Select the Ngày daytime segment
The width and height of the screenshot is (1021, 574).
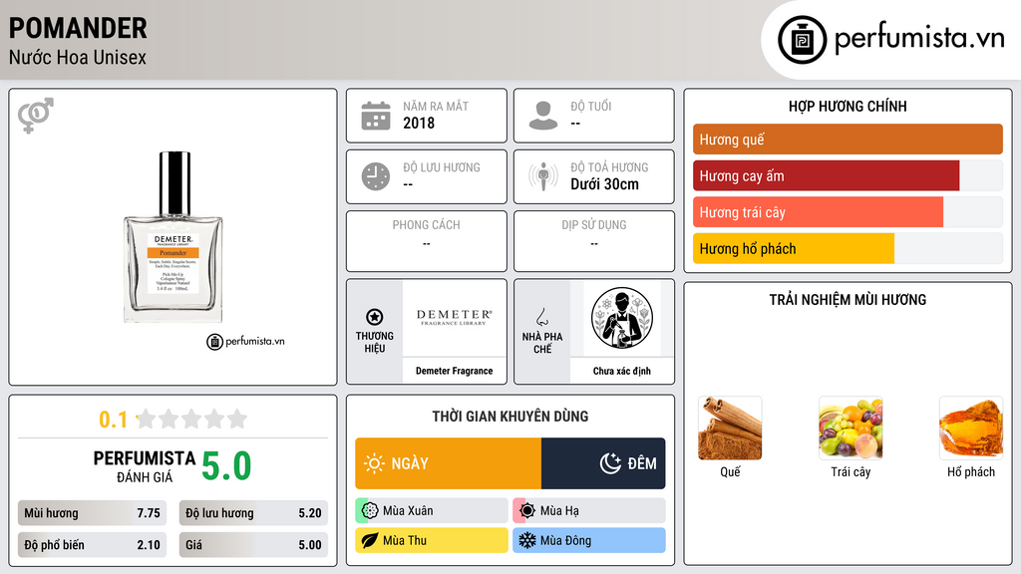click(x=448, y=463)
